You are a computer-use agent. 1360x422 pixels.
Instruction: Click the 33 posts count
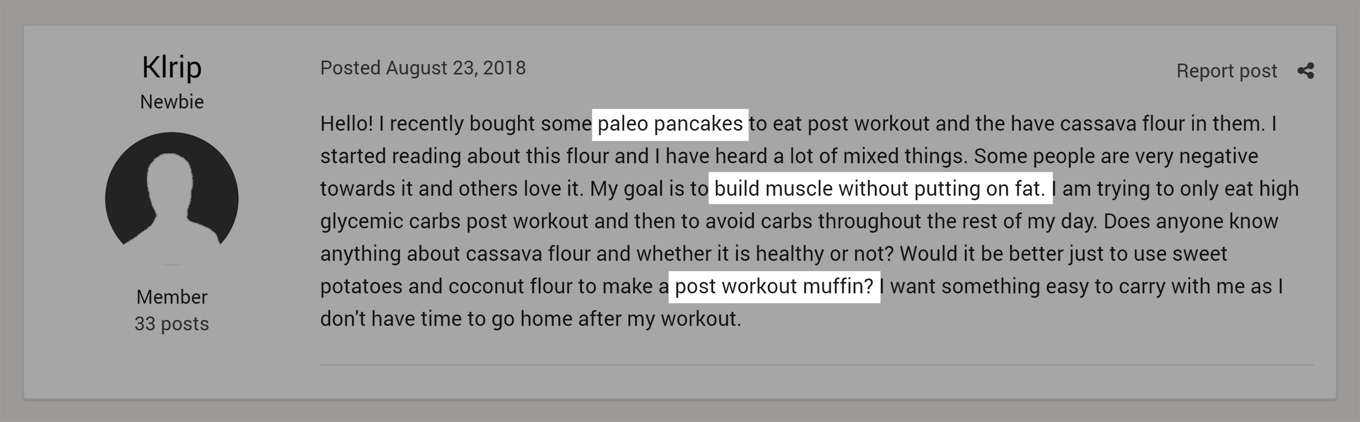[x=172, y=324]
